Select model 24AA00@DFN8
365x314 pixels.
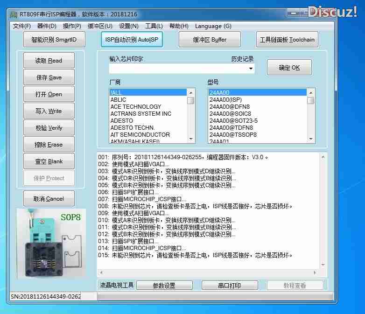coord(258,106)
